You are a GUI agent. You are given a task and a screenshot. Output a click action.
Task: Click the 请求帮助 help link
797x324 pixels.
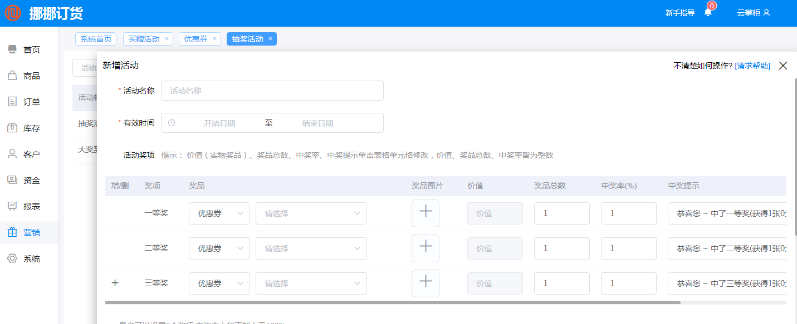752,65
